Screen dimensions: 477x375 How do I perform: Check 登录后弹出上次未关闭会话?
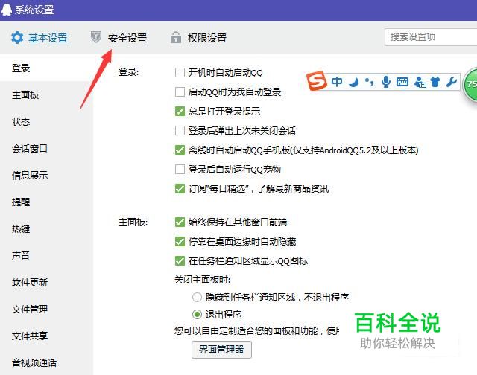point(180,130)
